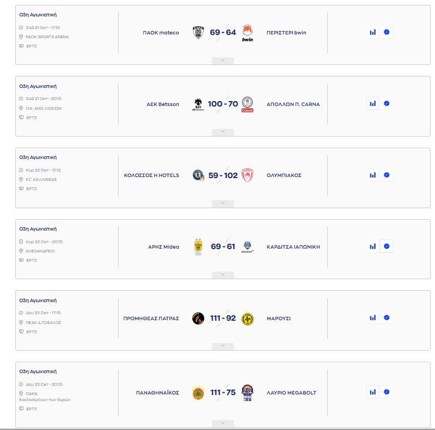Open statistics icon for ΚΟΛΟΣΣΟΣ vs ΟΛΥΜΠΙΑΚΟΣ

point(373,175)
